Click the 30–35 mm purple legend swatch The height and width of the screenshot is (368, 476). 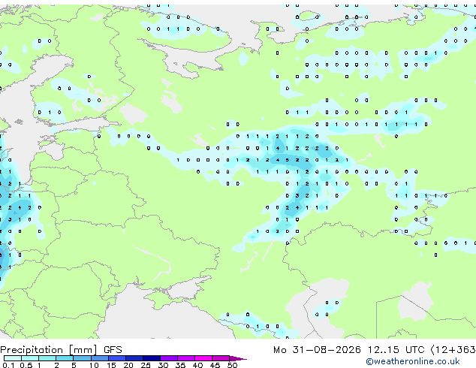[169, 358]
